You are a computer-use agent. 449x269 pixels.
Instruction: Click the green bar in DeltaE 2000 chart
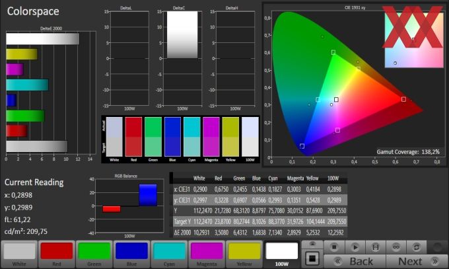[x=26, y=116]
